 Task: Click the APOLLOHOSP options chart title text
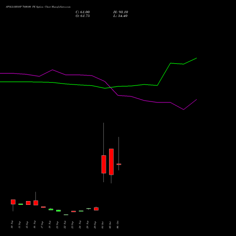38,7
